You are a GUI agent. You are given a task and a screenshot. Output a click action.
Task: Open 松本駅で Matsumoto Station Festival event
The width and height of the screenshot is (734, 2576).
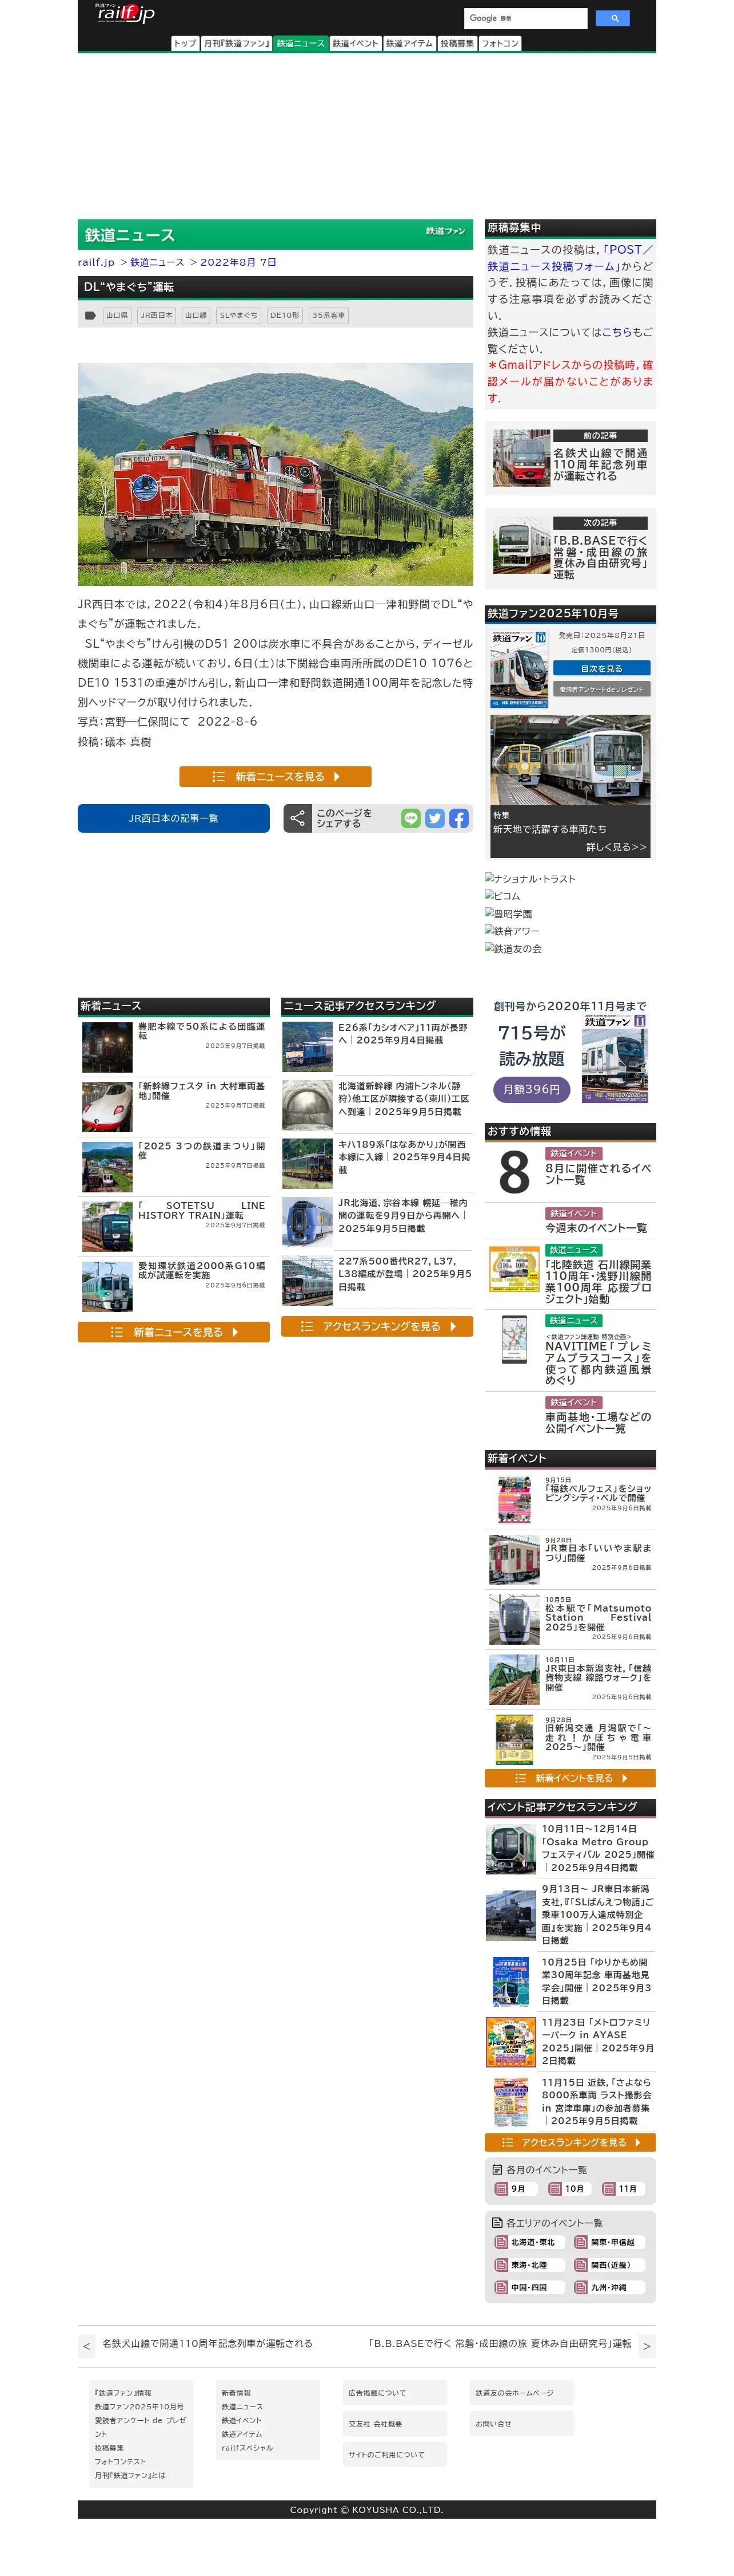tap(598, 1617)
